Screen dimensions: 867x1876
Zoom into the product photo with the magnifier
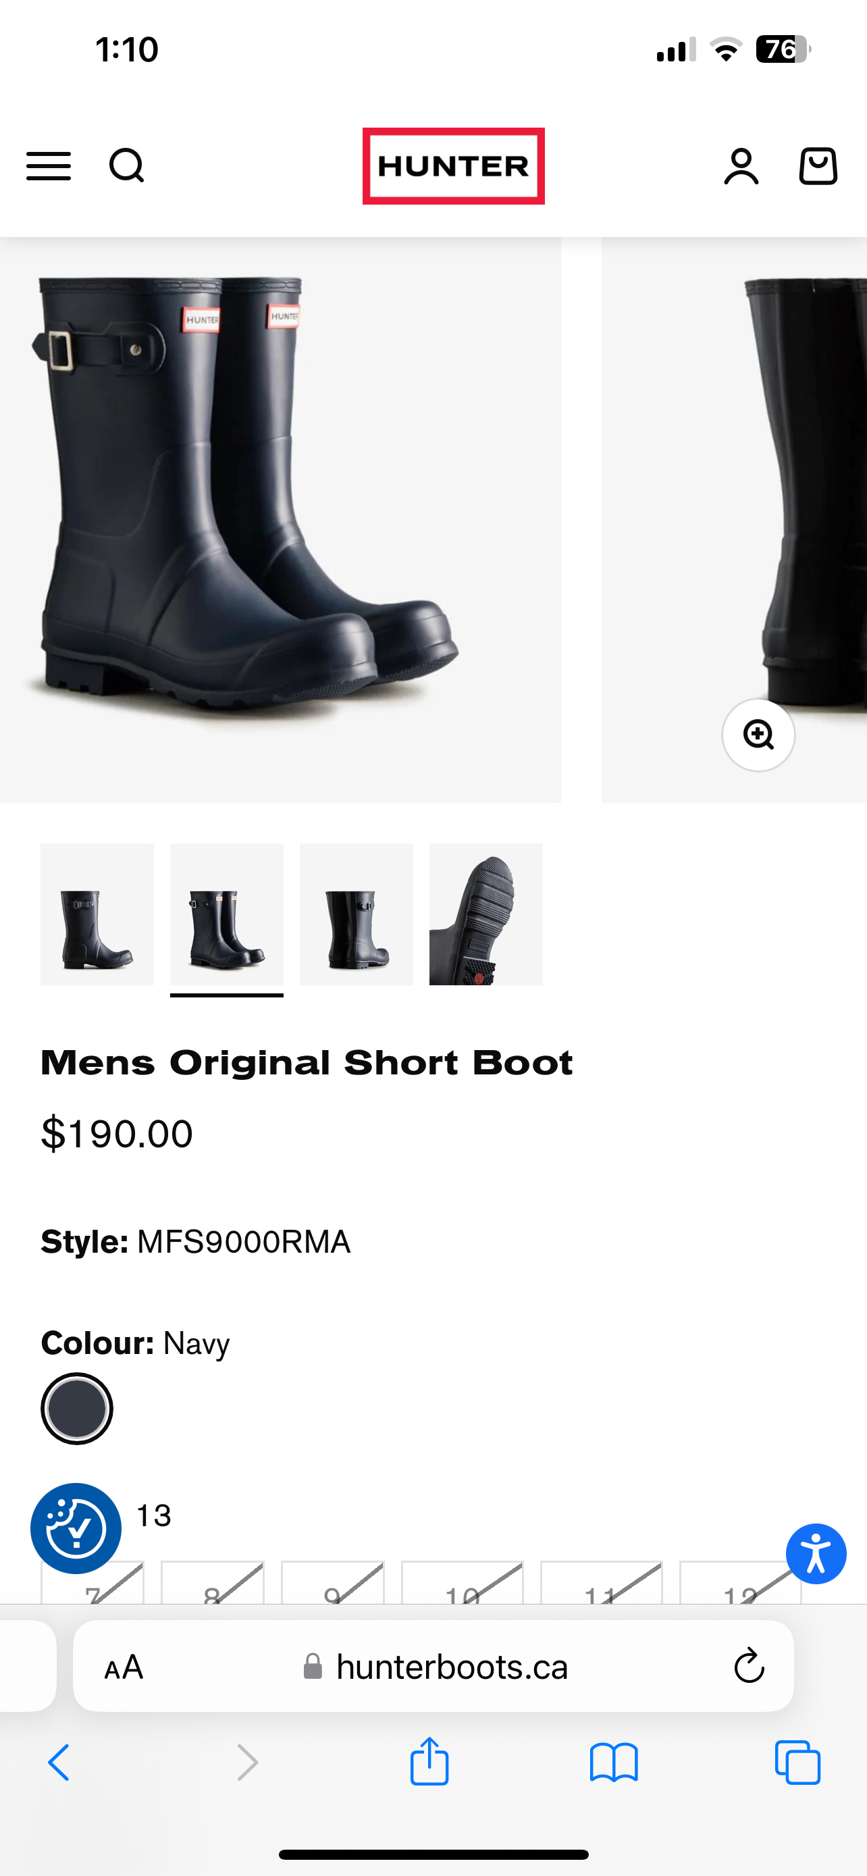click(x=759, y=735)
